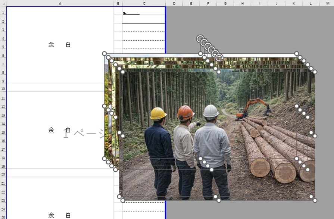The width and height of the screenshot is (334, 219).
Task: Click the Select All corner triangle
Action: [3, 3]
